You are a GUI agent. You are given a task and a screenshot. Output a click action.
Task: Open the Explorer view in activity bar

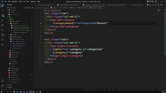pos(2,5)
